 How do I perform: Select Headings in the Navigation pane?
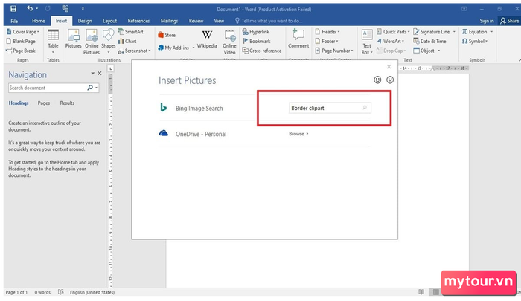coord(19,103)
